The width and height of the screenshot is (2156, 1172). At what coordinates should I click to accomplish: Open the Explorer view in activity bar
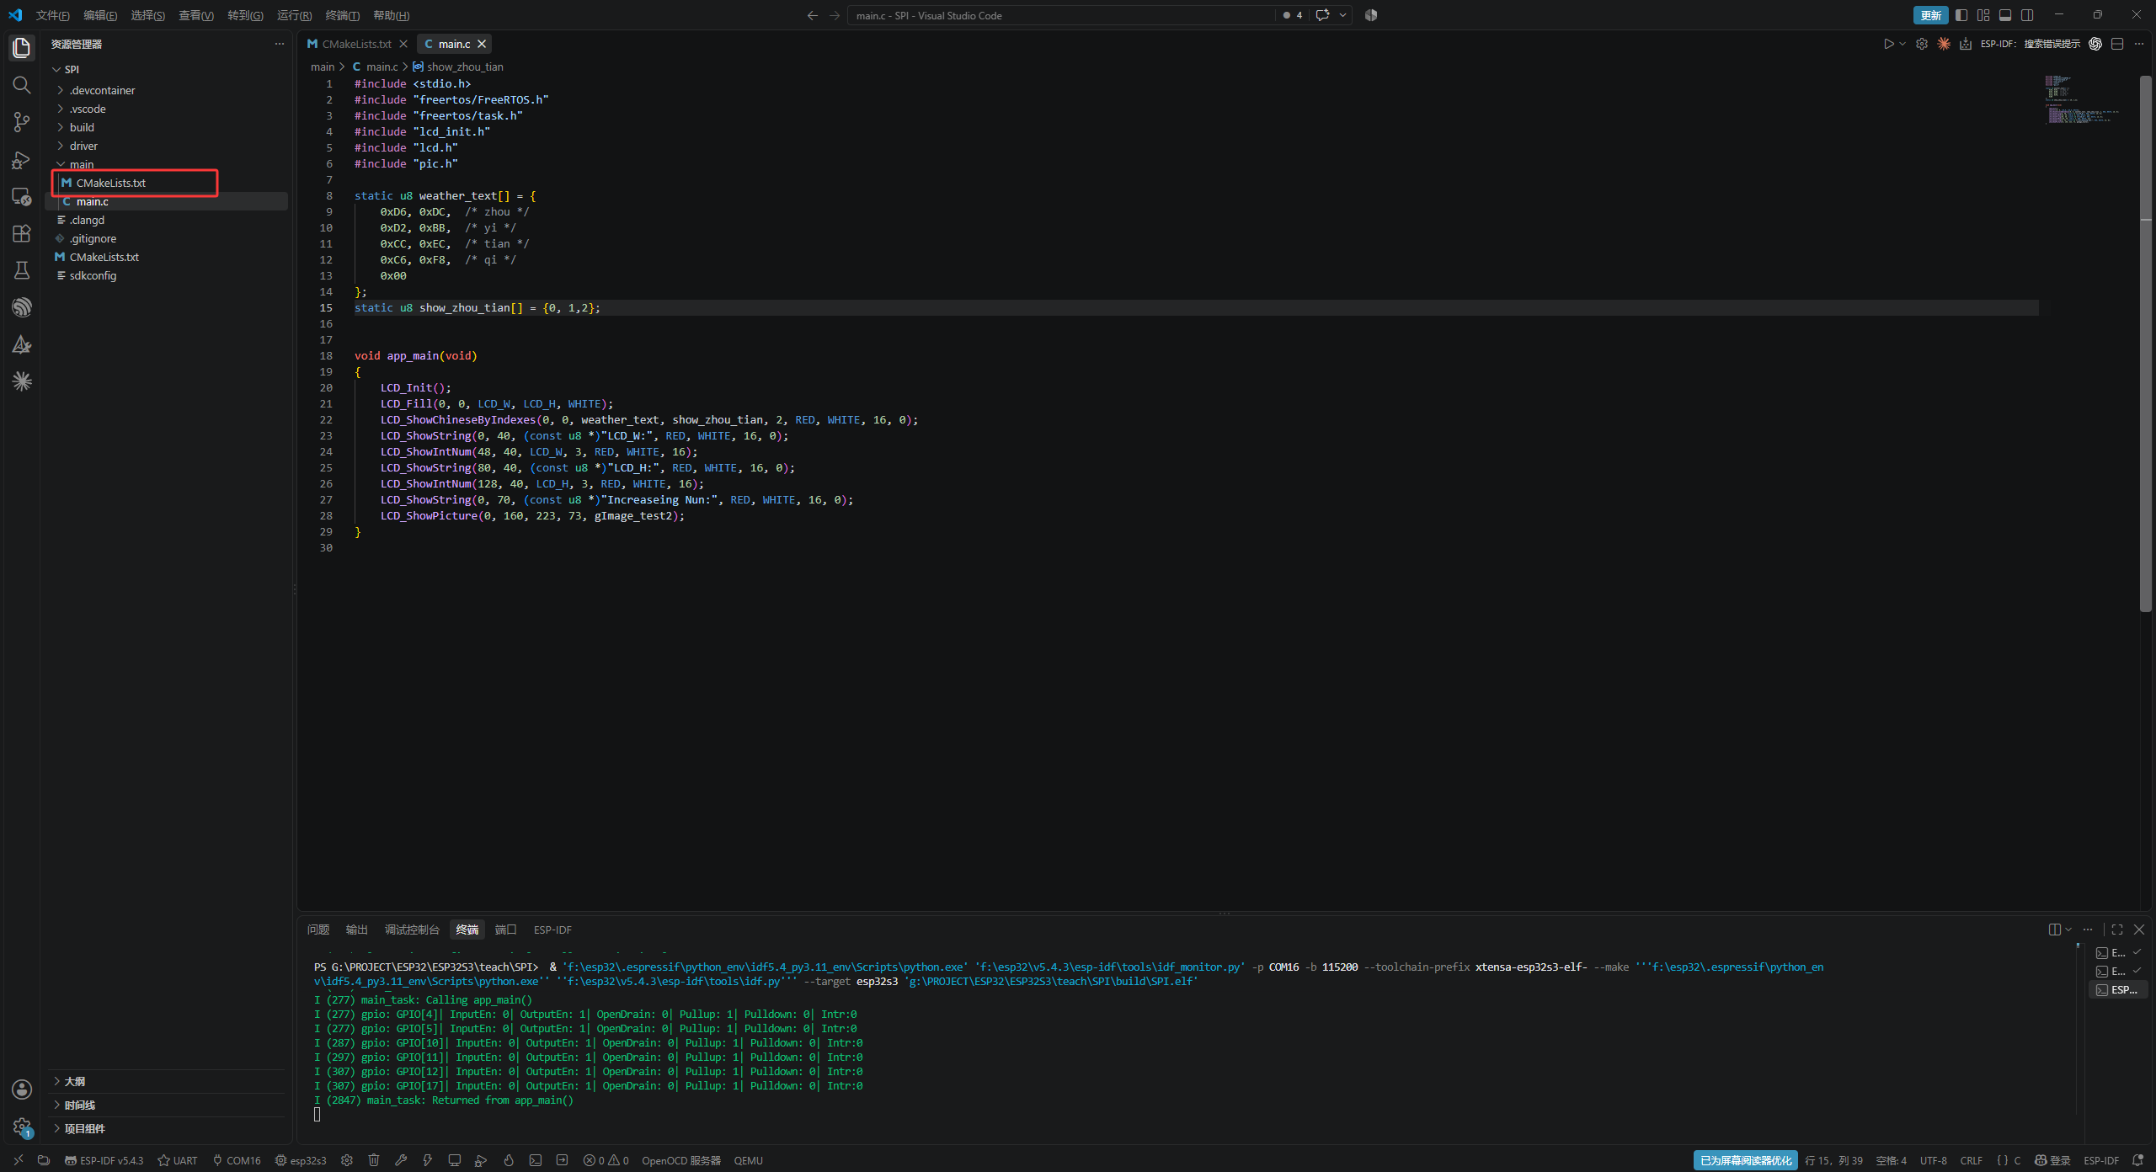coord(22,48)
